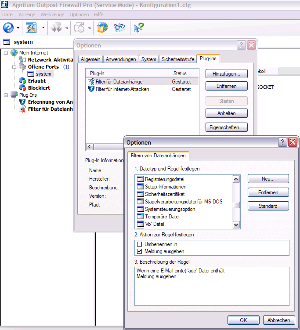The image size is (300, 330).
Task: Click Entfernen in the attachment filter dialog
Action: click(268, 192)
